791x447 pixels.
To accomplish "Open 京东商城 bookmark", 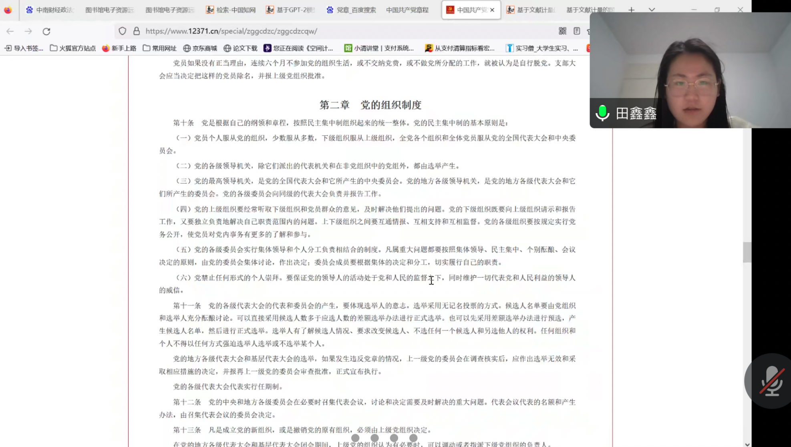I will [200, 48].
